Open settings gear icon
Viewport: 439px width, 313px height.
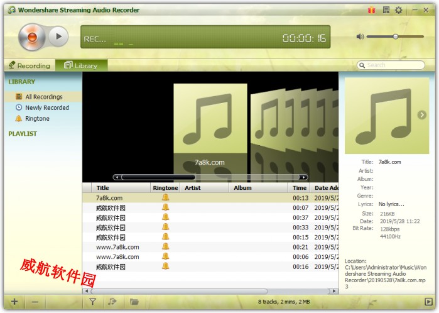tap(398, 10)
